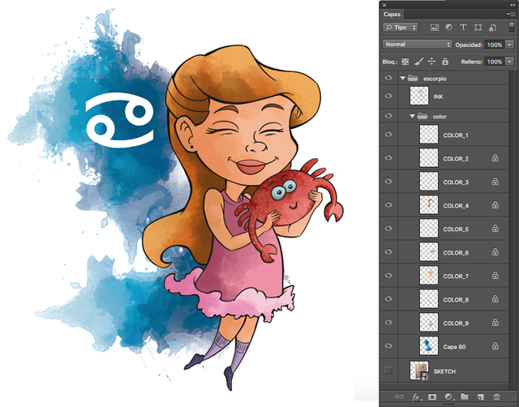Click the INK layer thumbnail
Image resolution: width=519 pixels, height=407 pixels.
coord(419,96)
